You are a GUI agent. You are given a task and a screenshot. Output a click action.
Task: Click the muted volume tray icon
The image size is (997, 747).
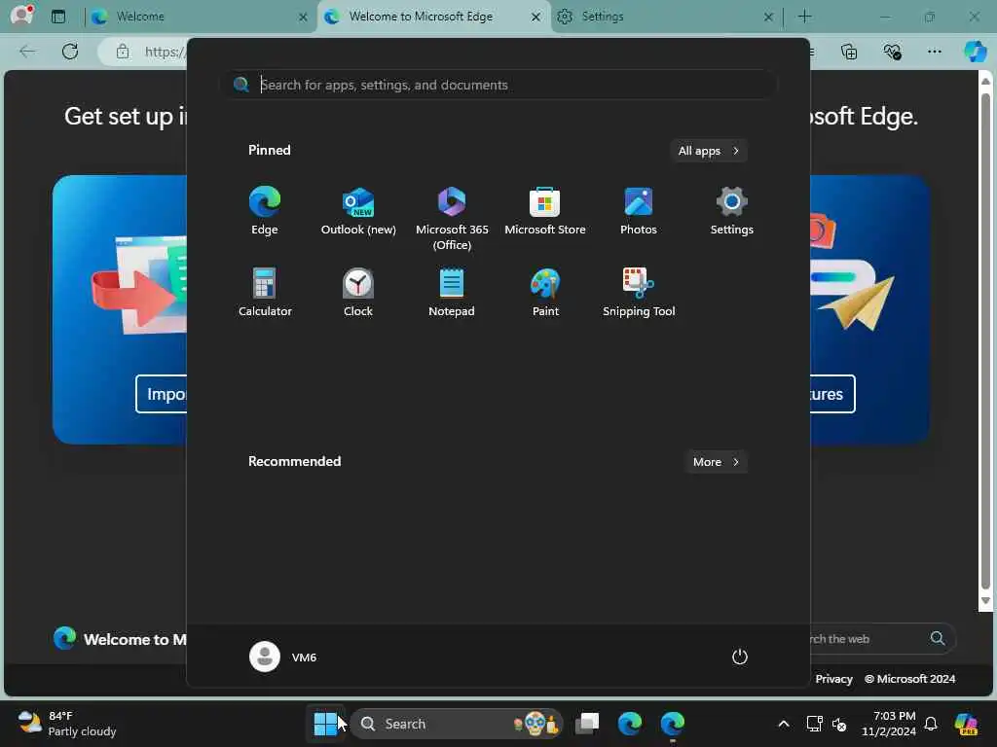(x=839, y=724)
